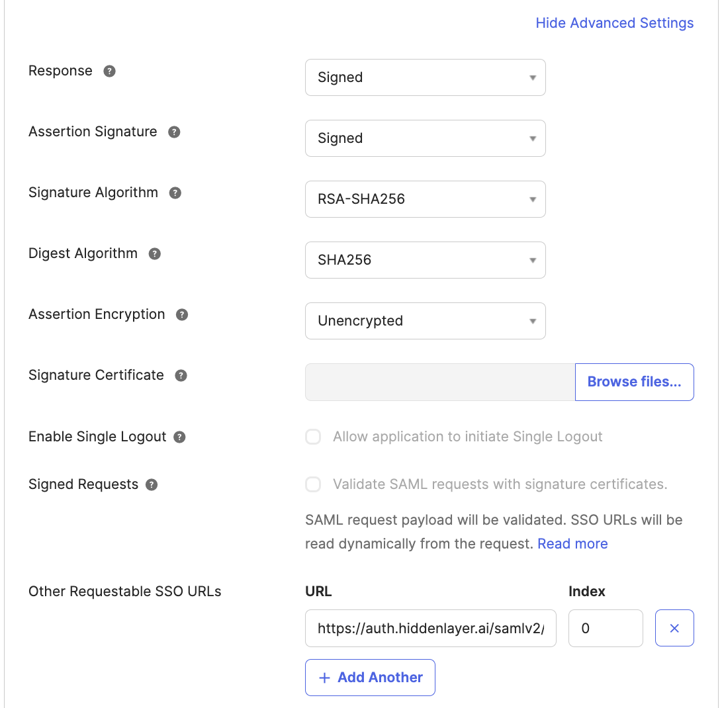Open help for Signature Certificate
This screenshot has height=708, width=722.
(x=181, y=375)
